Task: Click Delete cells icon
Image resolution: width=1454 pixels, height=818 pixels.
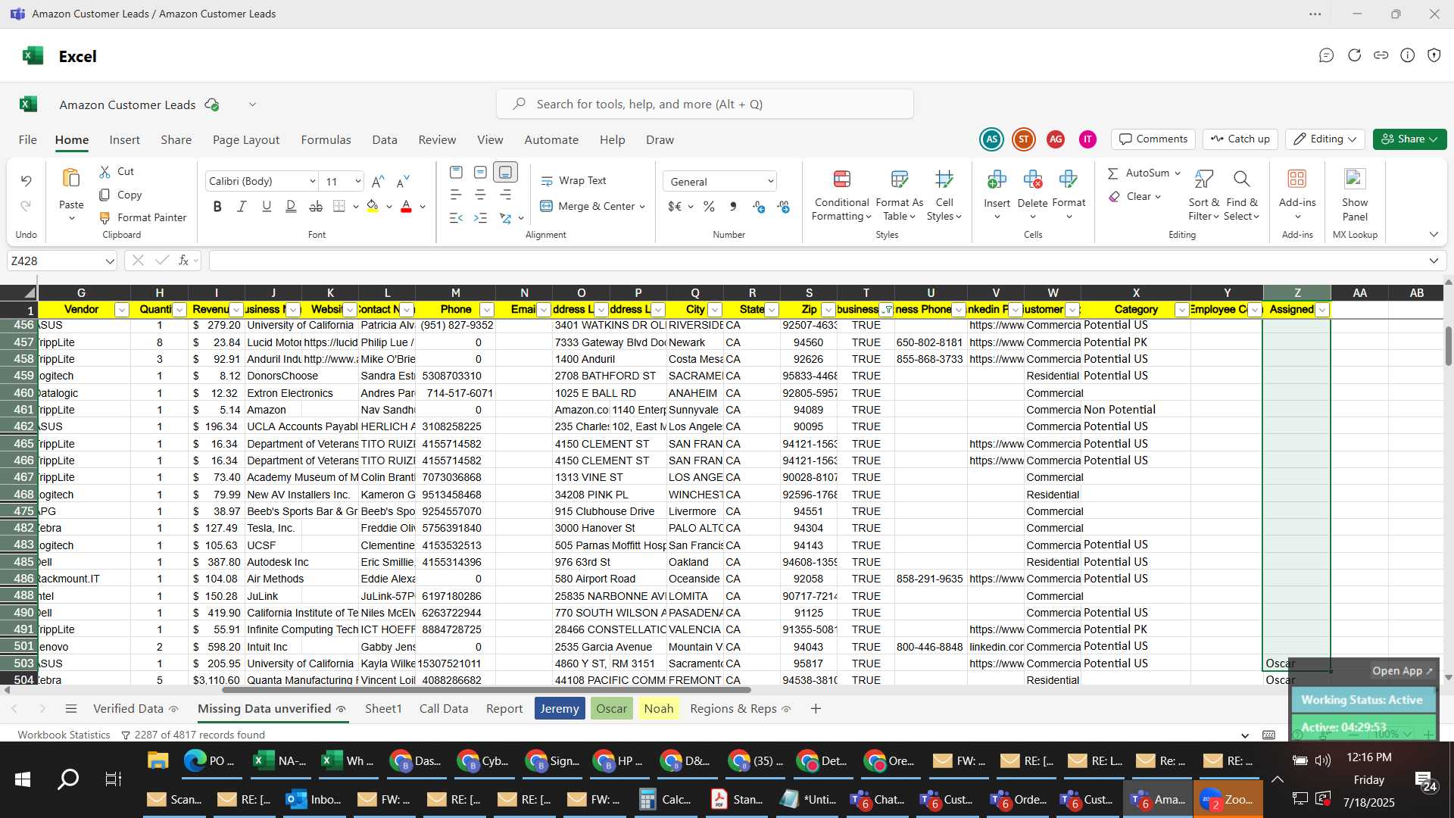Action: 1032,180
